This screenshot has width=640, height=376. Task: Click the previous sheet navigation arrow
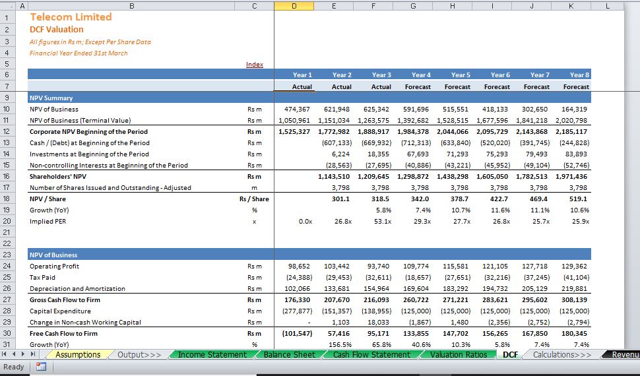[13, 354]
